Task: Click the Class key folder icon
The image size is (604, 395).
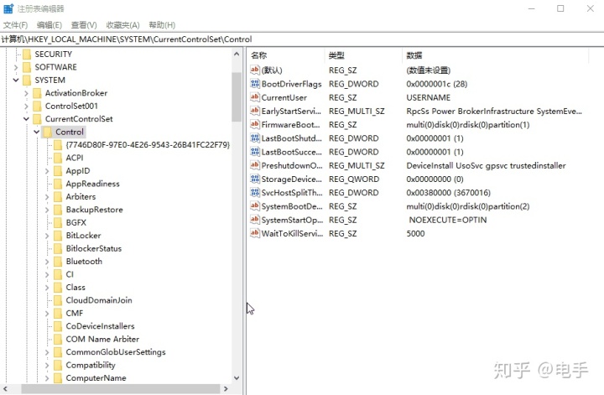Action: [x=58, y=287]
